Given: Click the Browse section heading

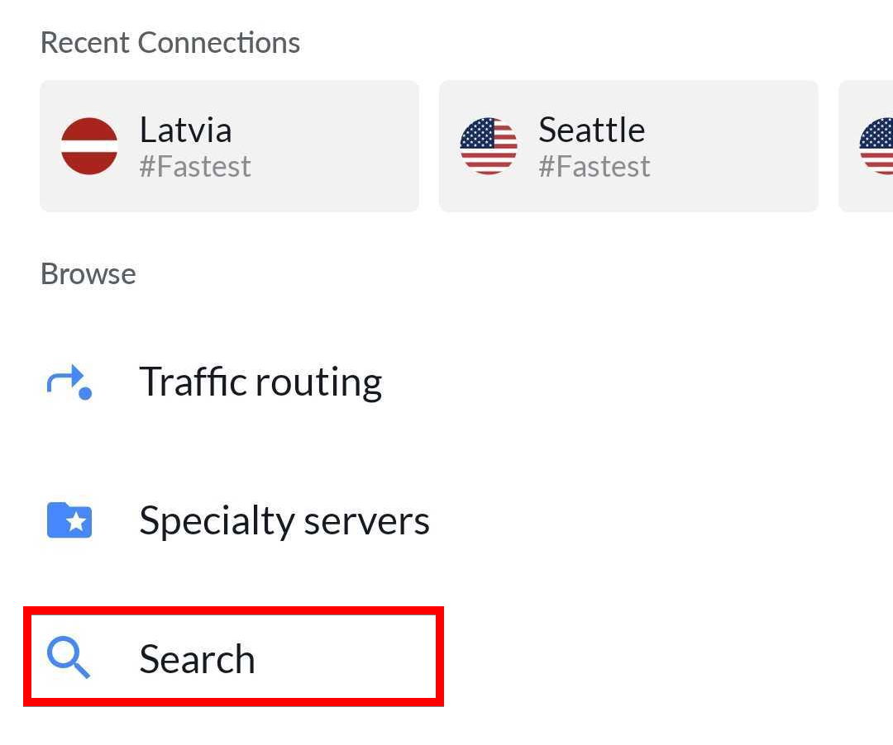Looking at the screenshot, I should [x=88, y=274].
